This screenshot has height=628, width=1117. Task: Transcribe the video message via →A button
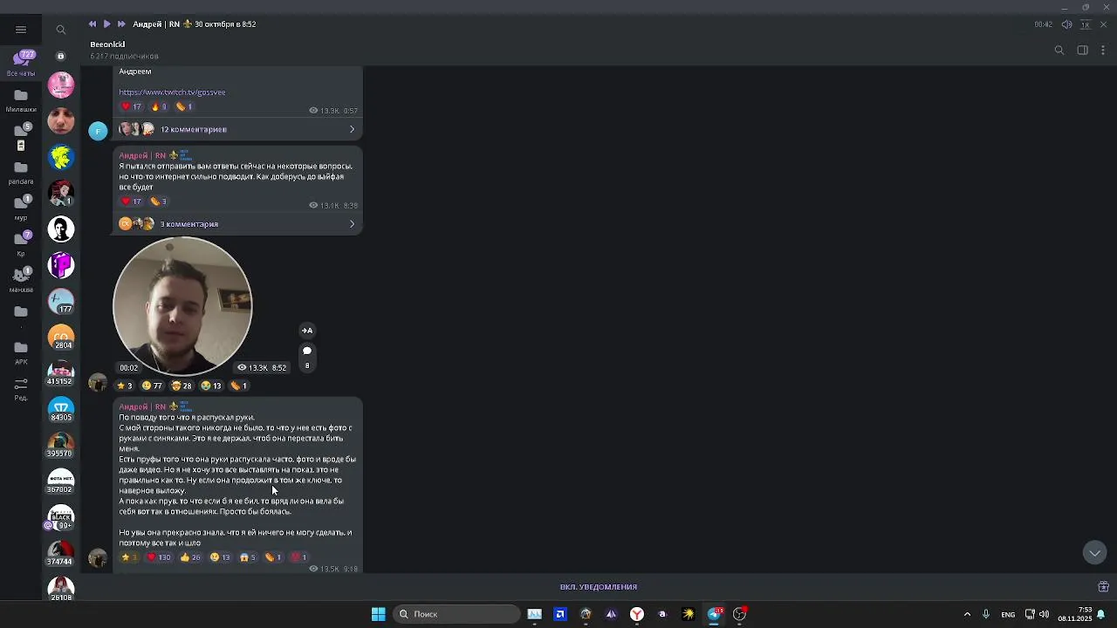click(307, 331)
